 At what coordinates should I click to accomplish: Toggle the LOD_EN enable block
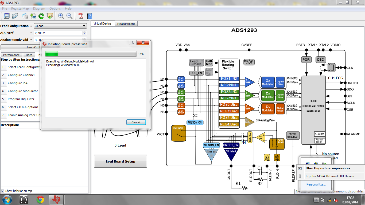click(196, 73)
